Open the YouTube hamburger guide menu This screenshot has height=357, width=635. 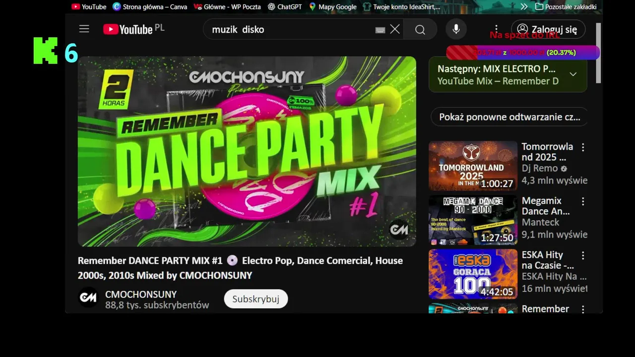[x=84, y=29]
